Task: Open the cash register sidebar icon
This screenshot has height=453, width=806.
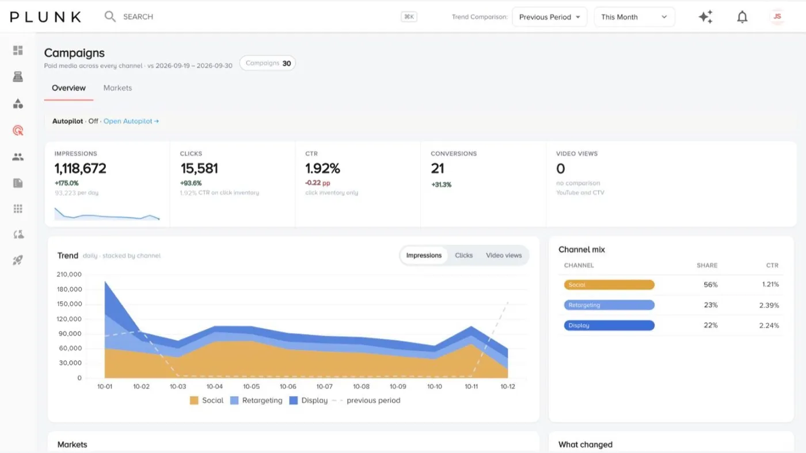Action: pos(18,77)
